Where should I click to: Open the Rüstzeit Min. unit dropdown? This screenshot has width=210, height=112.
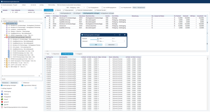click(101, 38)
